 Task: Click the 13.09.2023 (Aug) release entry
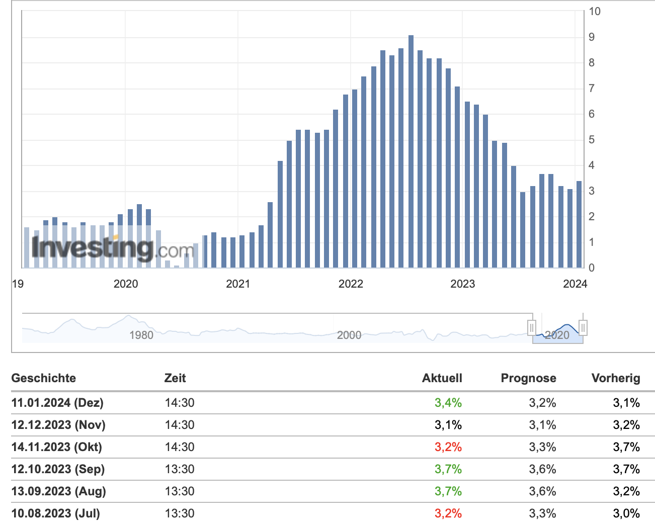point(58,491)
